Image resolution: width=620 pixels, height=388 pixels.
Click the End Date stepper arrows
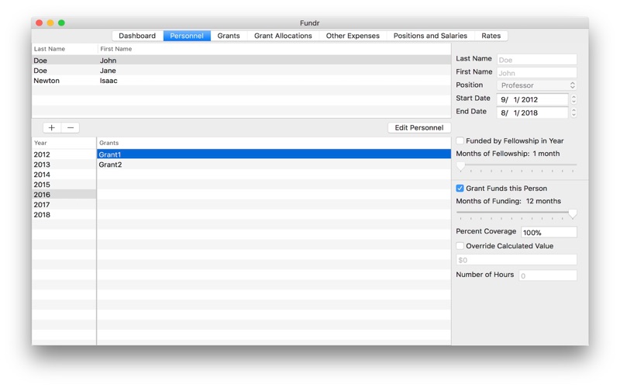(573, 113)
